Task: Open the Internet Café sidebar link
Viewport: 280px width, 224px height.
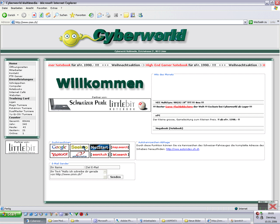Action: pyautogui.click(x=17, y=92)
